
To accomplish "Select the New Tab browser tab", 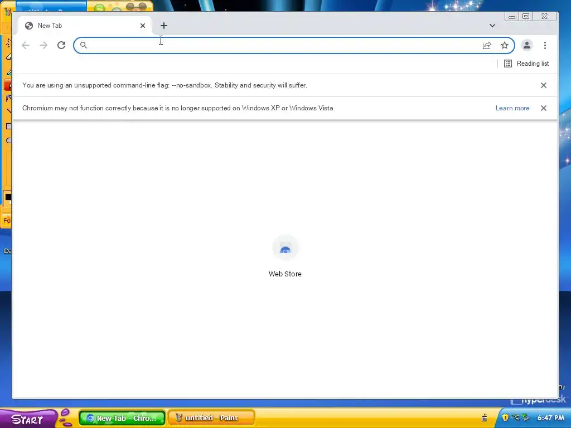I will click(x=85, y=26).
